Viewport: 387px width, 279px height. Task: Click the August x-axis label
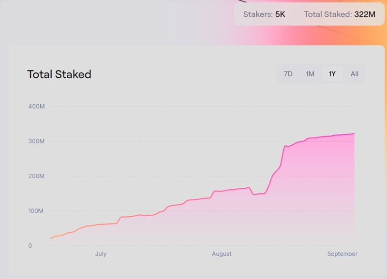pyautogui.click(x=222, y=254)
